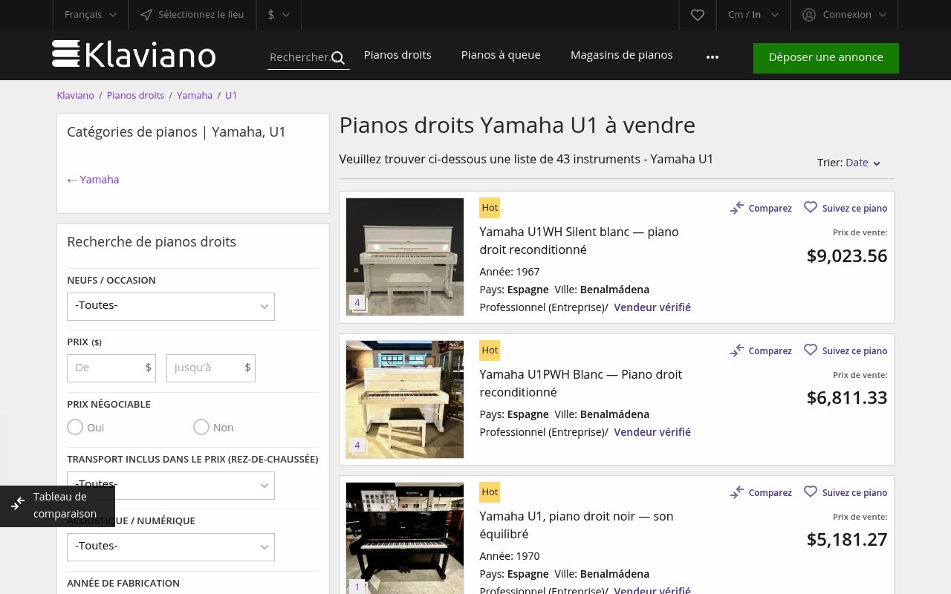The image size is (951, 594).
Task: Open the three-dots more menu
Action: (x=713, y=57)
